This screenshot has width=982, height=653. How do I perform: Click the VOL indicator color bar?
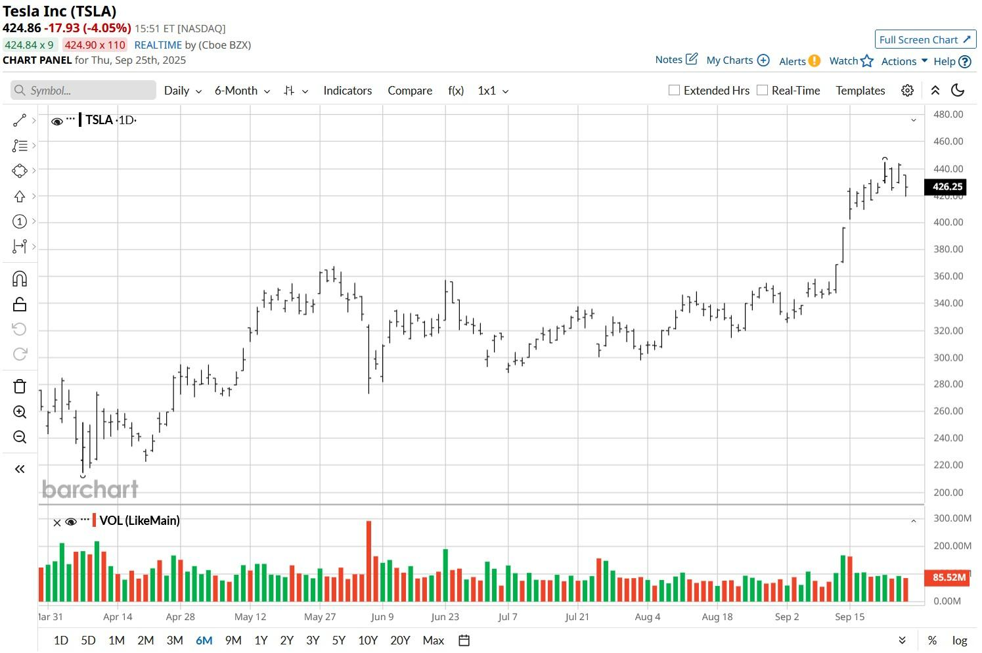[95, 520]
